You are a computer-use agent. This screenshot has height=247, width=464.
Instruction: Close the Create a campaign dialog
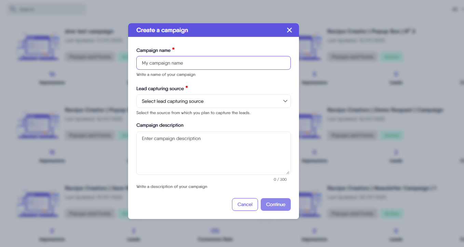pyautogui.click(x=289, y=30)
